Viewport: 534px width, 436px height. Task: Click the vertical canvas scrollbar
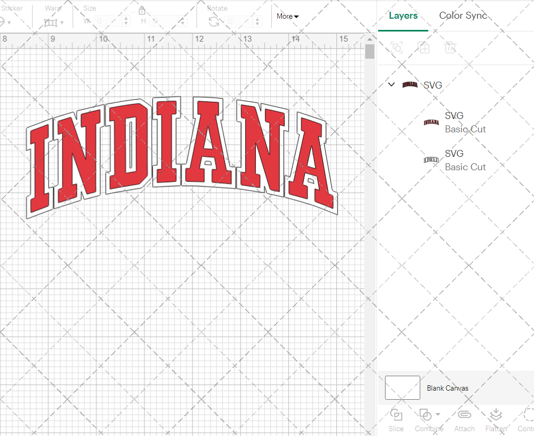[369, 51]
